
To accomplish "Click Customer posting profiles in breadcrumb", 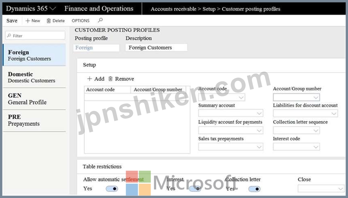I will pos(251,9).
